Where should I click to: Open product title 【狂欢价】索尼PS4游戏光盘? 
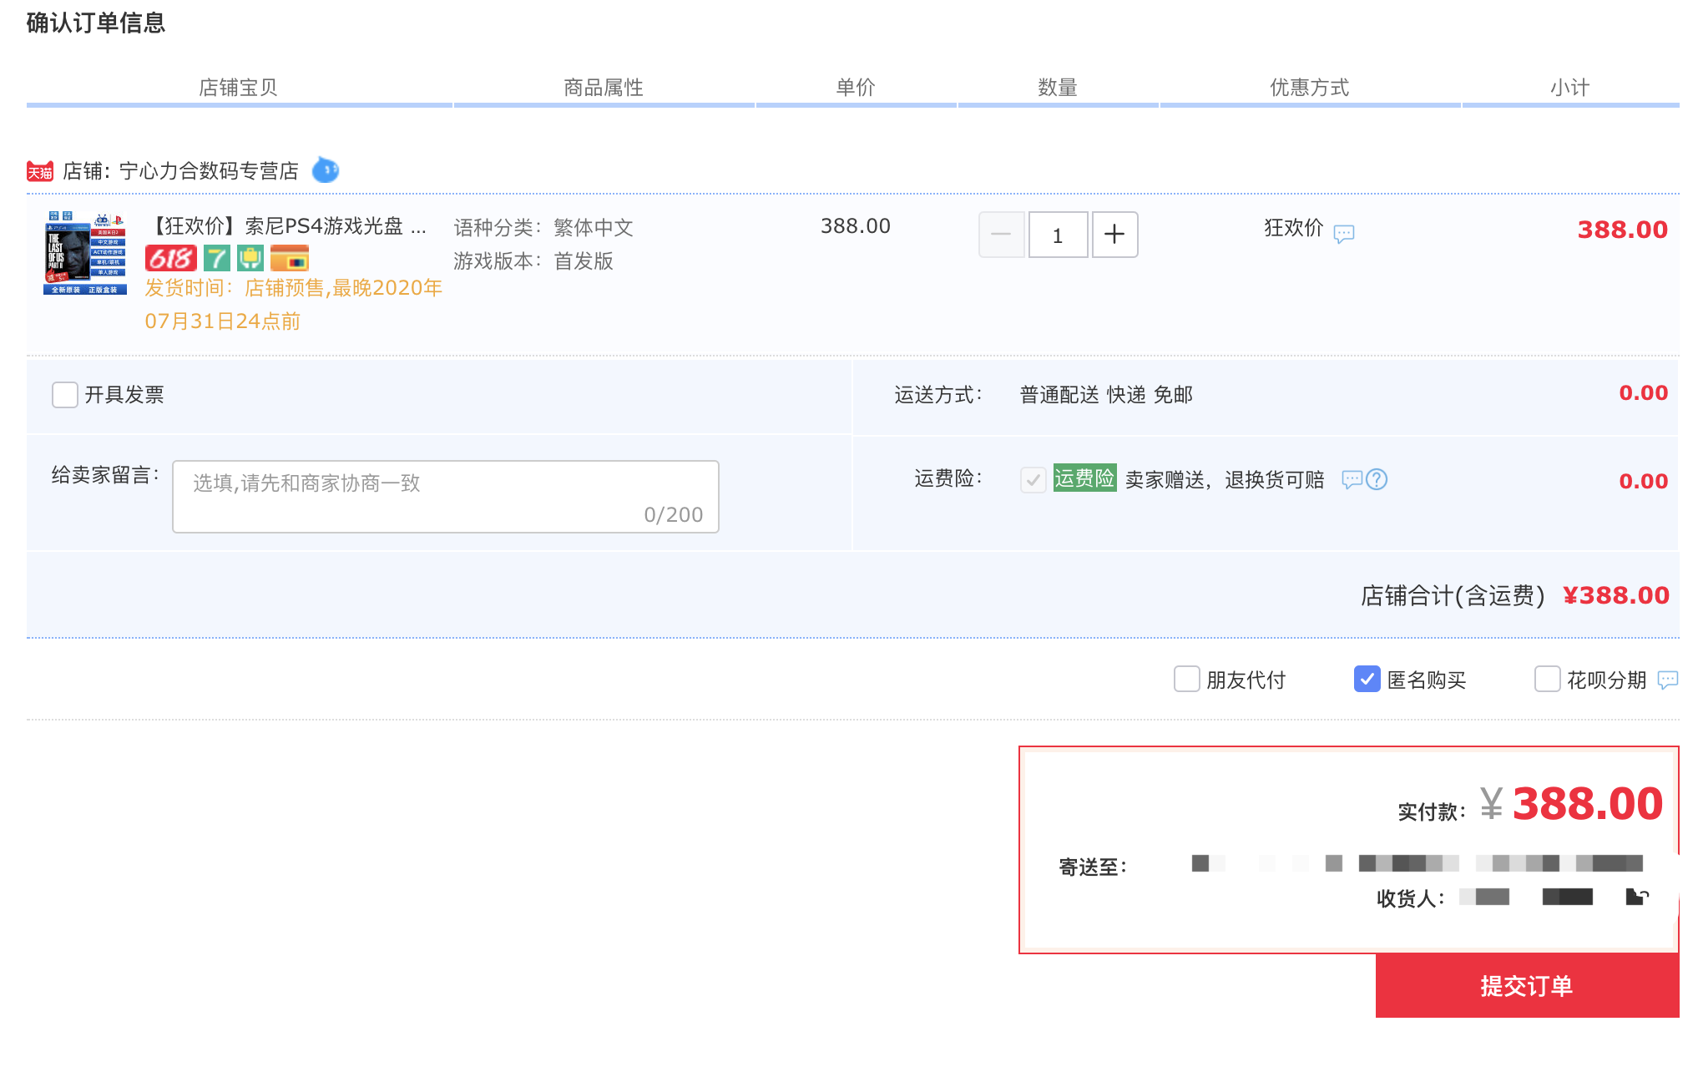click(287, 226)
